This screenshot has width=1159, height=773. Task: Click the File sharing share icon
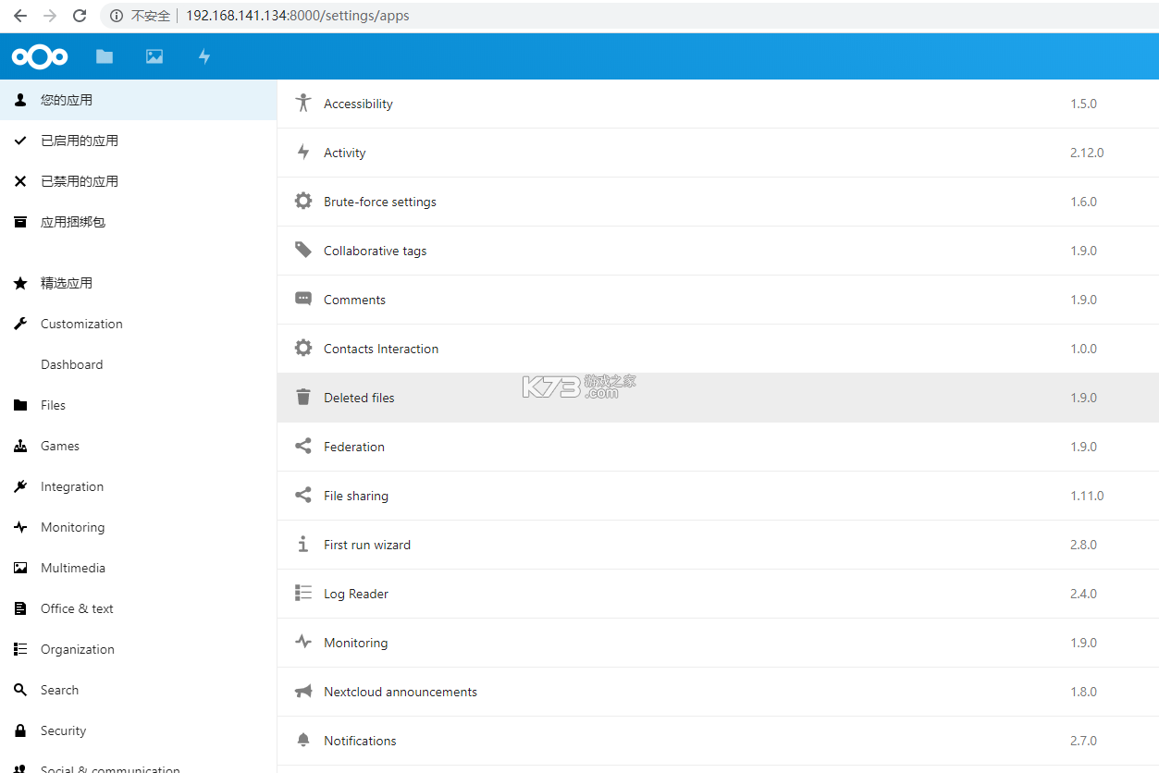pos(303,496)
